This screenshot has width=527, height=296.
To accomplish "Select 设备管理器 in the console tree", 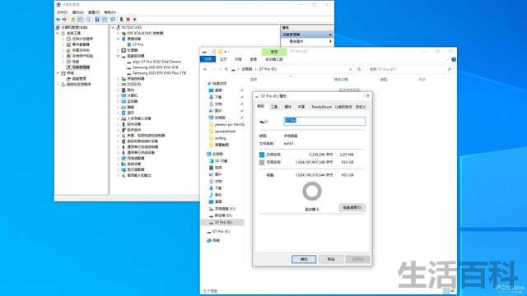I will click(x=81, y=67).
